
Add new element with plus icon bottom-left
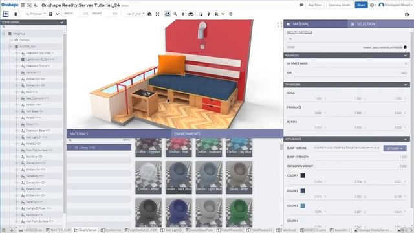point(12,230)
